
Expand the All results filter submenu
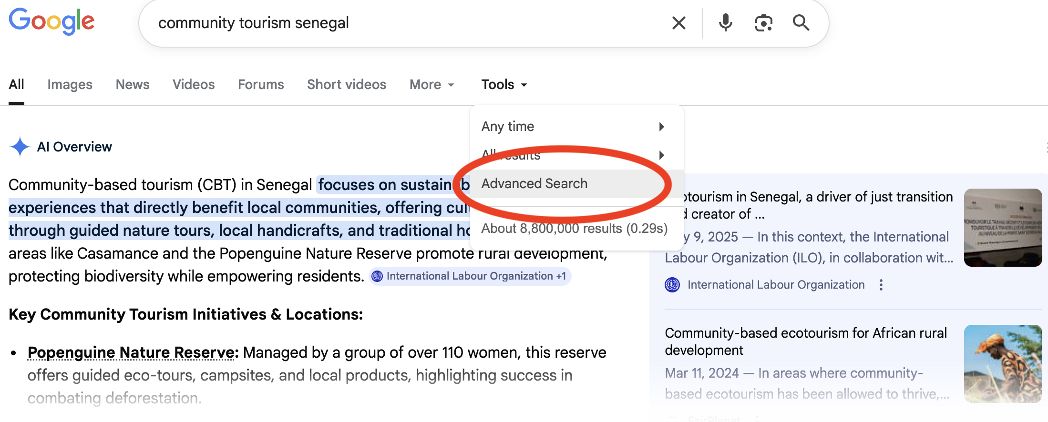577,155
